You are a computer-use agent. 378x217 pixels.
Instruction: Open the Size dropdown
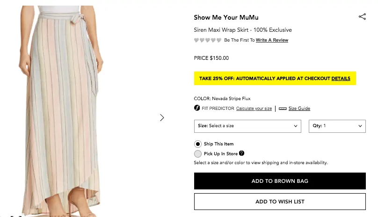[247, 126]
